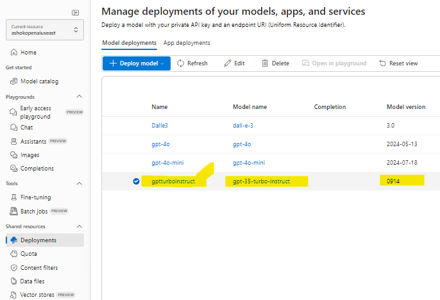The height and width of the screenshot is (300, 440).
Task: Uncheck the gptturboinstruct row selector
Action: [136, 181]
